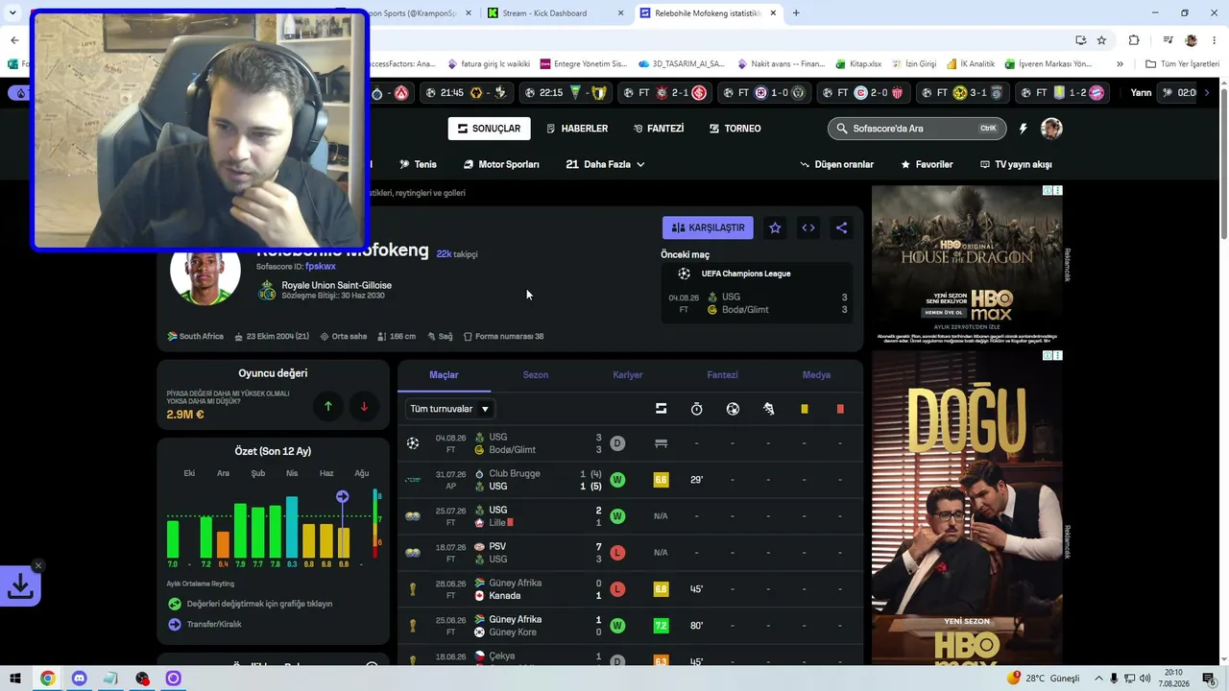This screenshot has height=691, width=1229.
Task: Open the USG vs Lille match row
Action: coord(630,516)
